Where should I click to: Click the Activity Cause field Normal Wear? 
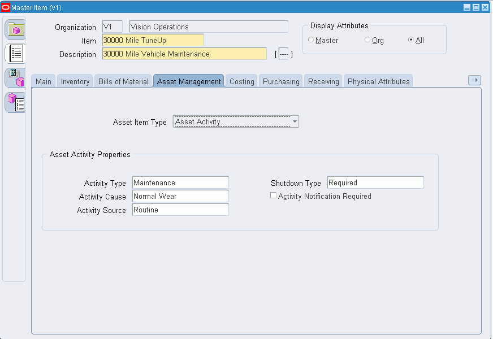pyautogui.click(x=180, y=196)
